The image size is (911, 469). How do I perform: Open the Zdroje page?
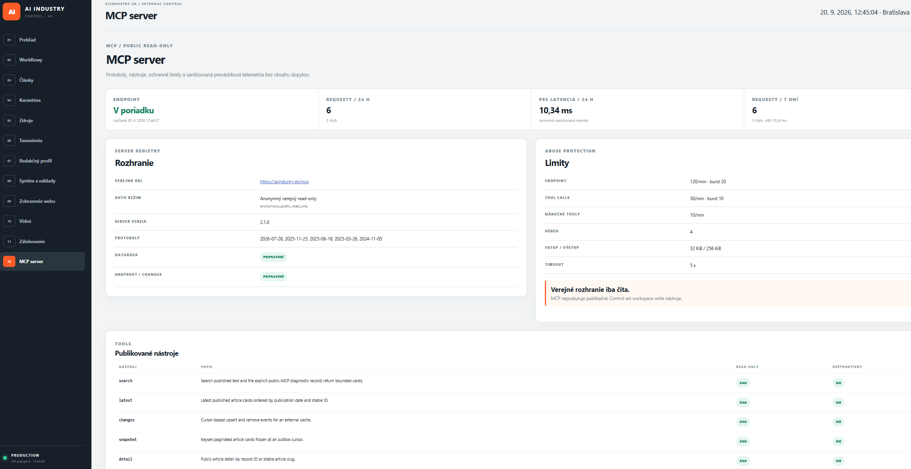42,121
